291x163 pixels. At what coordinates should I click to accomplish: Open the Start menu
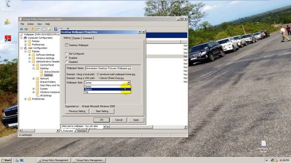6,160
